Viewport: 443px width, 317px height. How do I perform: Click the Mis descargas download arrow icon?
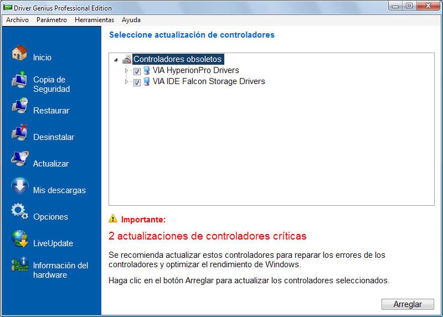pos(19,185)
